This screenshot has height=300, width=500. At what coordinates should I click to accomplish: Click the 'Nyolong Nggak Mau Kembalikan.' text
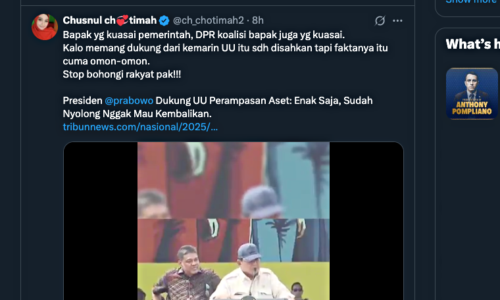(x=137, y=114)
